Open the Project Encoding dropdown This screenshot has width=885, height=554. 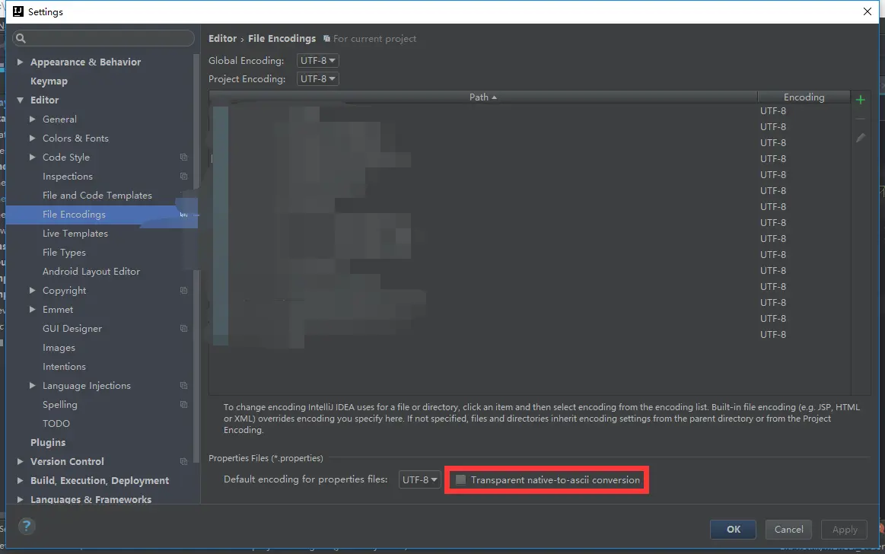click(317, 78)
